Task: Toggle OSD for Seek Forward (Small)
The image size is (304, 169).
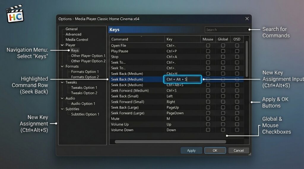Action: [x=237, y=102]
